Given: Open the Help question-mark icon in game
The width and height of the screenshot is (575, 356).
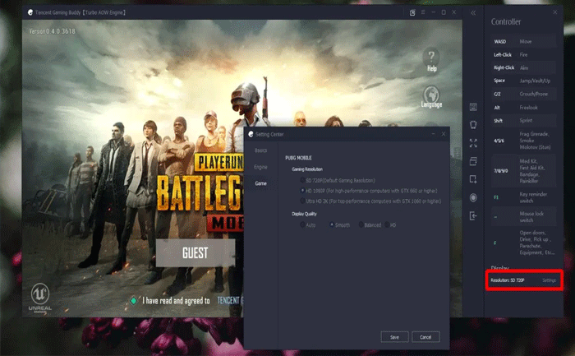Looking at the screenshot, I should click(431, 60).
